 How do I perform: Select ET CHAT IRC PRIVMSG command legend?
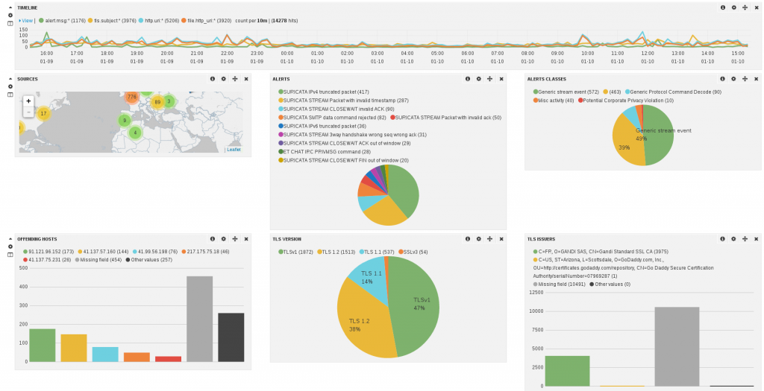[324, 152]
